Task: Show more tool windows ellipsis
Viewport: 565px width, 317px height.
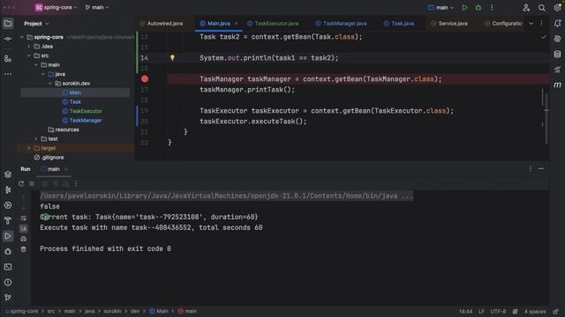Action: 8,74
